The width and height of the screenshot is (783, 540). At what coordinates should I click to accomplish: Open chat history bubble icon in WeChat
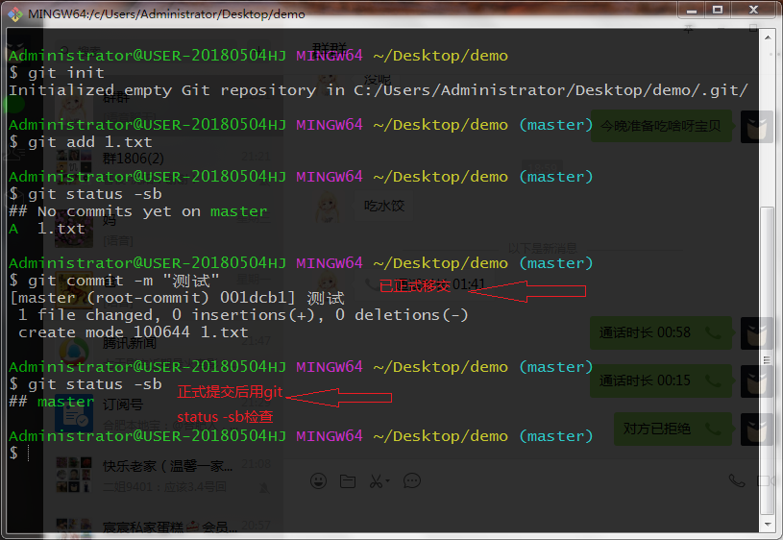coord(412,481)
